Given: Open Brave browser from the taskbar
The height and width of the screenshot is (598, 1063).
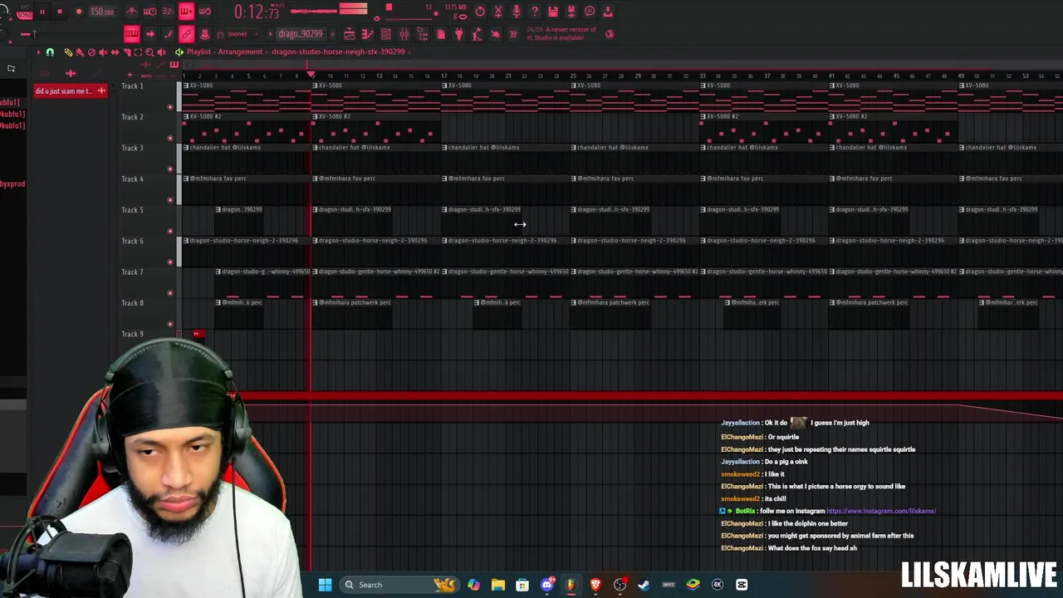Looking at the screenshot, I should 595,585.
